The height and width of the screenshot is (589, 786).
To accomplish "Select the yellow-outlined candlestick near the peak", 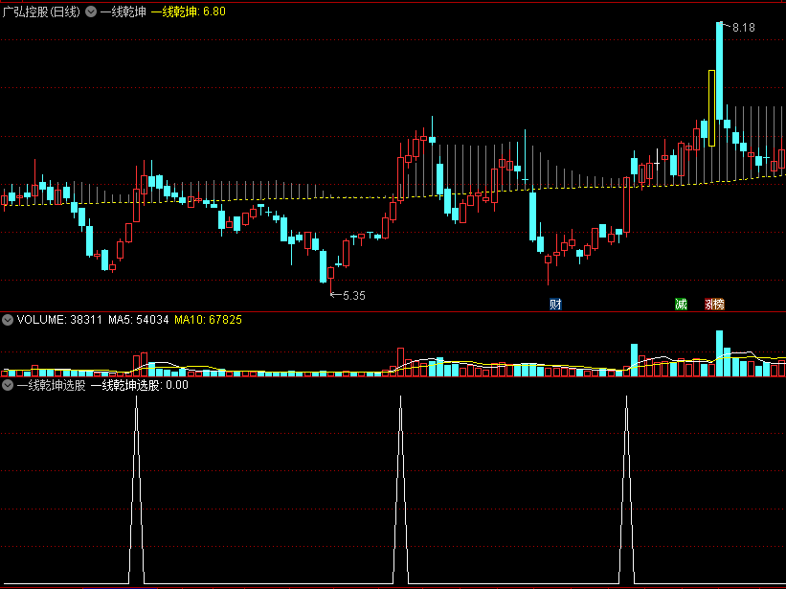I will pyautogui.click(x=712, y=108).
